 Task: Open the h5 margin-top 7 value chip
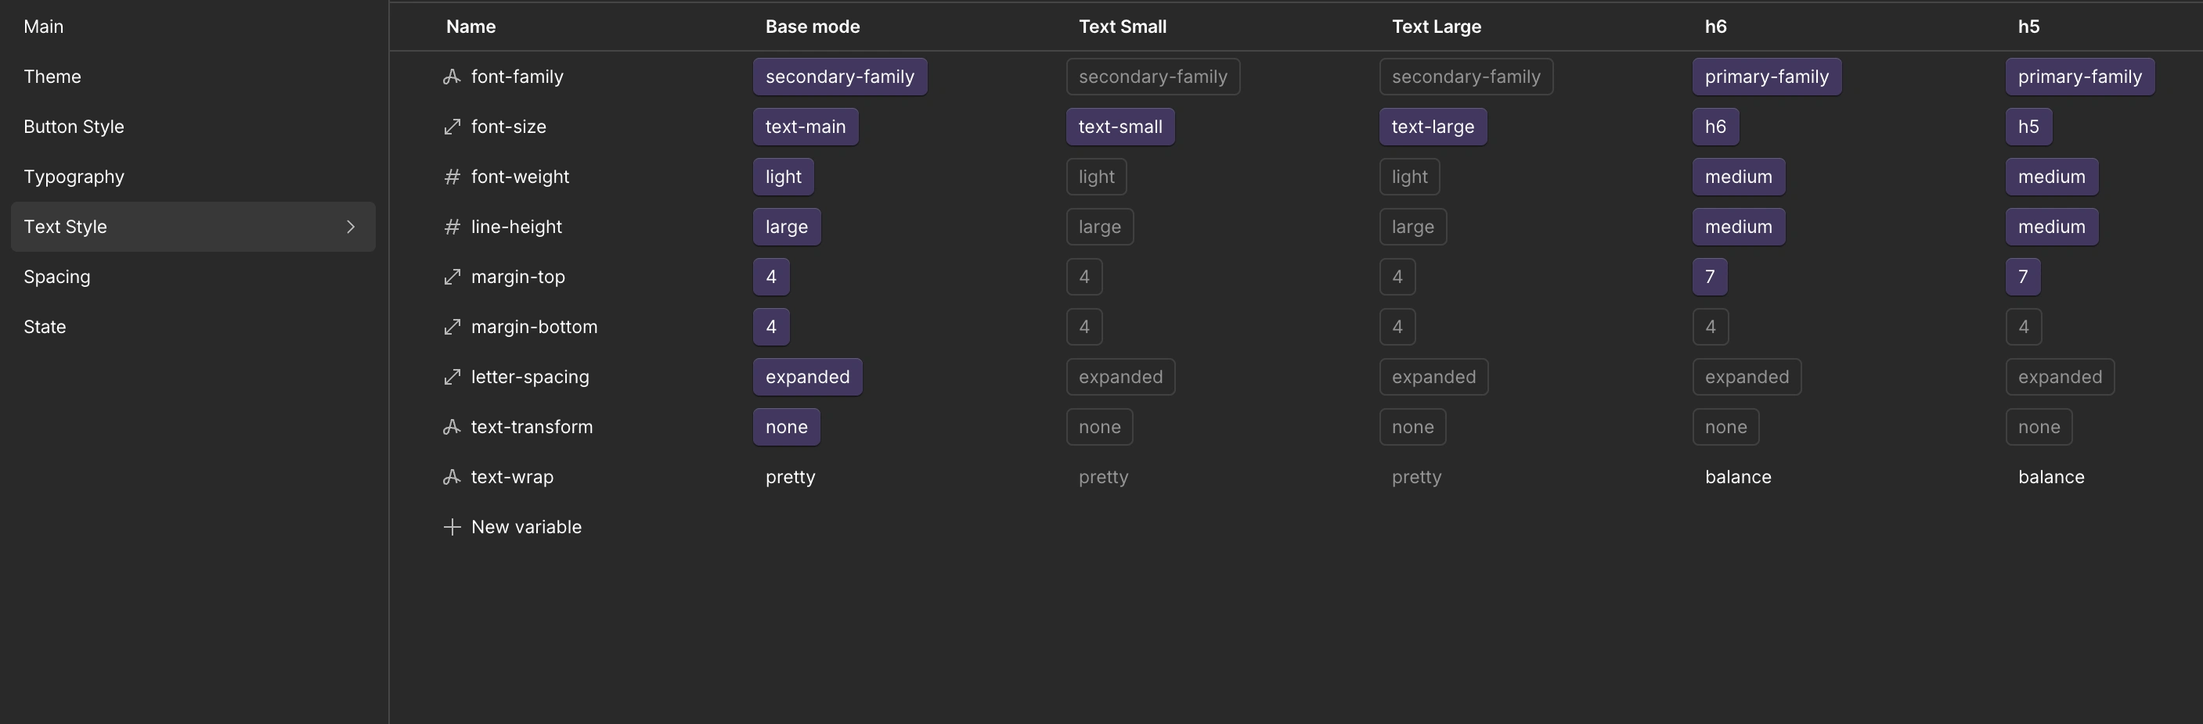tap(2023, 277)
